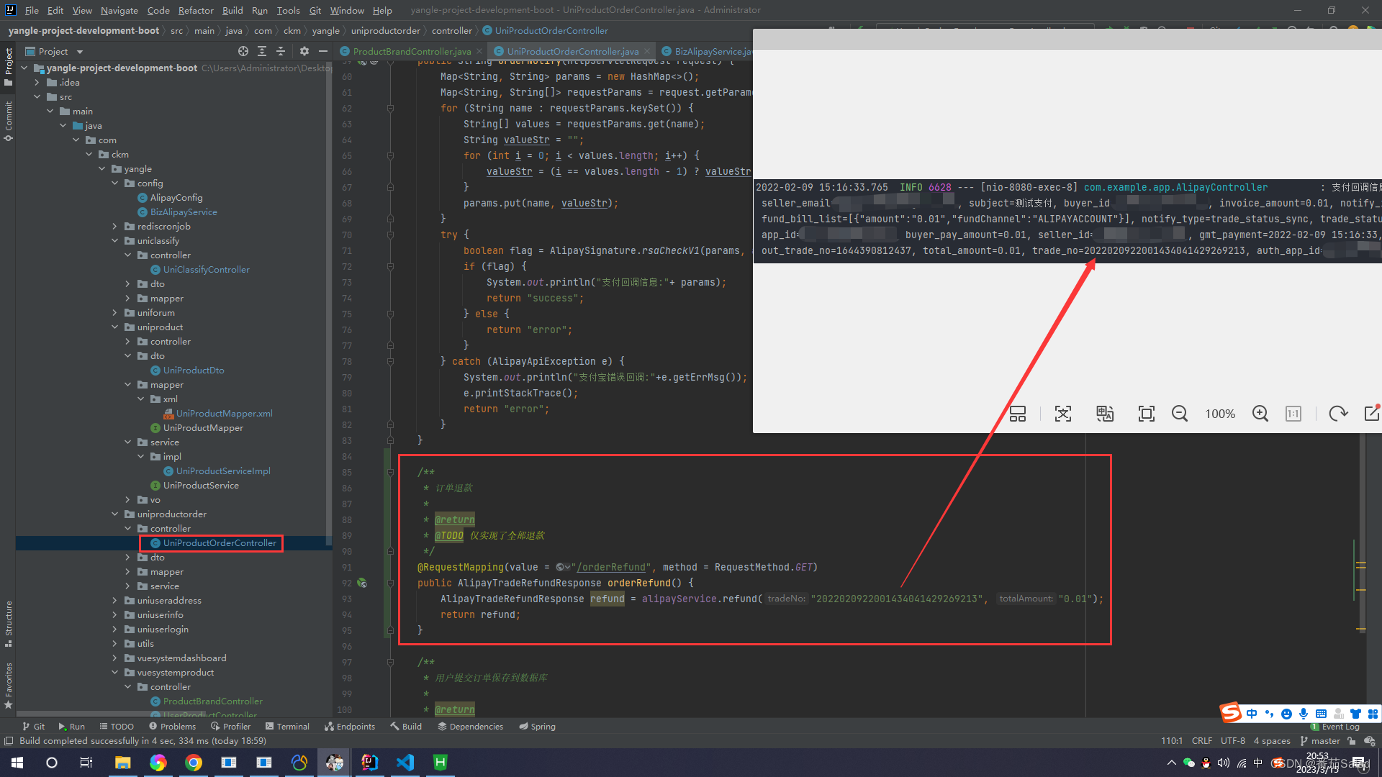Click the Windows Start button

[17, 762]
